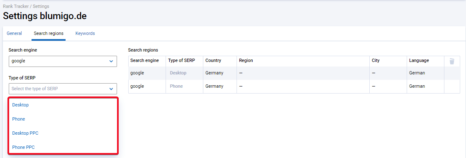Select the Desktop option in dropdown list
The height and width of the screenshot is (158, 466).
pos(20,105)
